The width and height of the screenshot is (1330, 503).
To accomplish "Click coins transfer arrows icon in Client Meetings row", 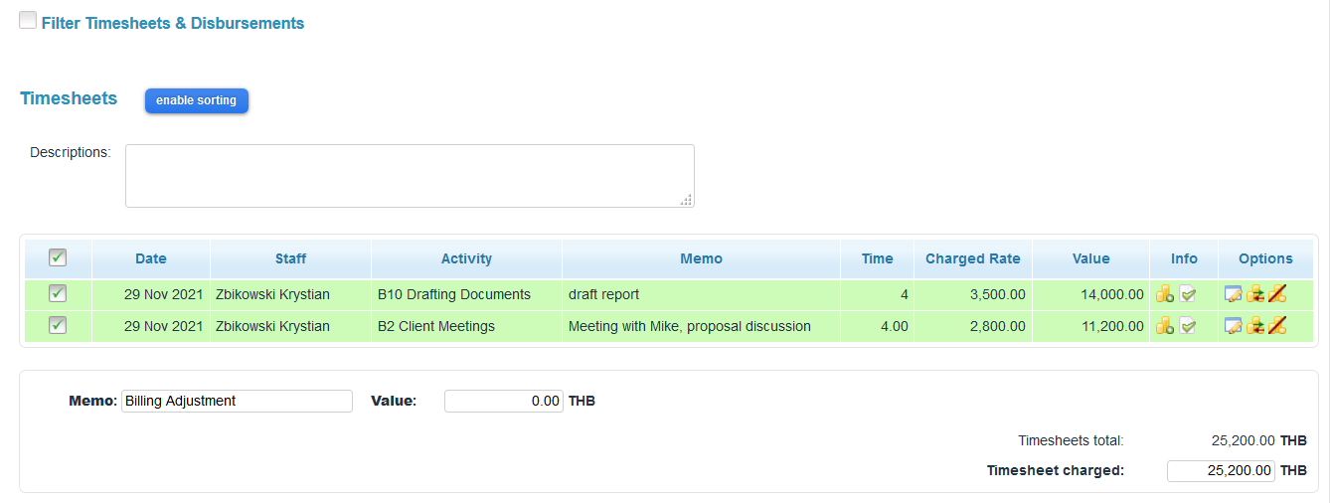I will pyautogui.click(x=1255, y=326).
